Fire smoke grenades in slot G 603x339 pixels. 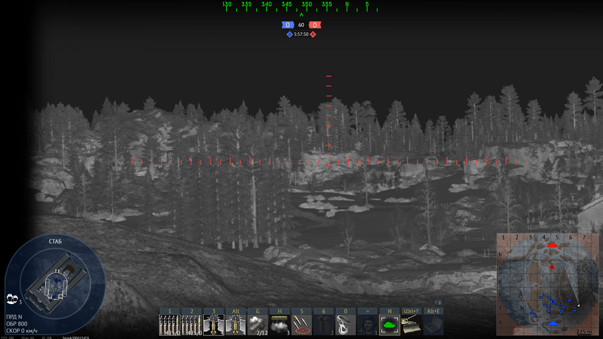tap(257, 325)
